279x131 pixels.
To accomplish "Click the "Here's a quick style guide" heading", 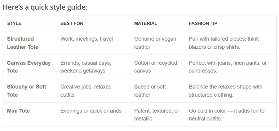I will (x=45, y=7).
